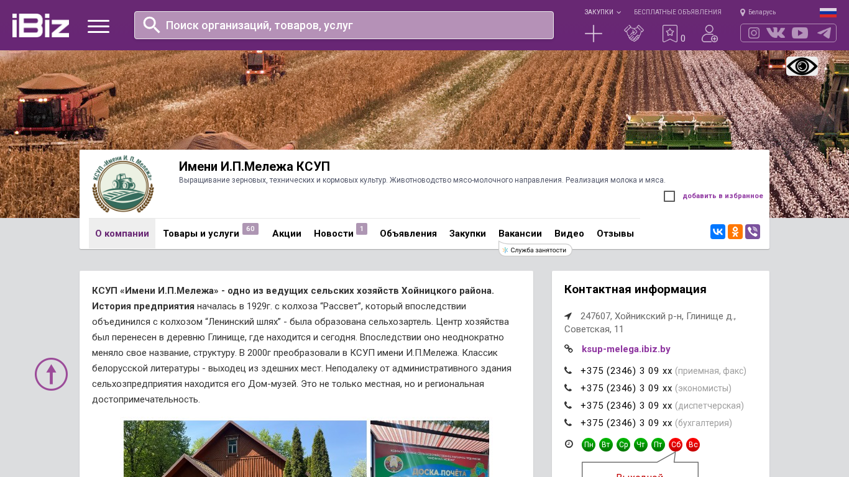View the Вакансии tab
This screenshot has height=477, width=849.
click(520, 234)
